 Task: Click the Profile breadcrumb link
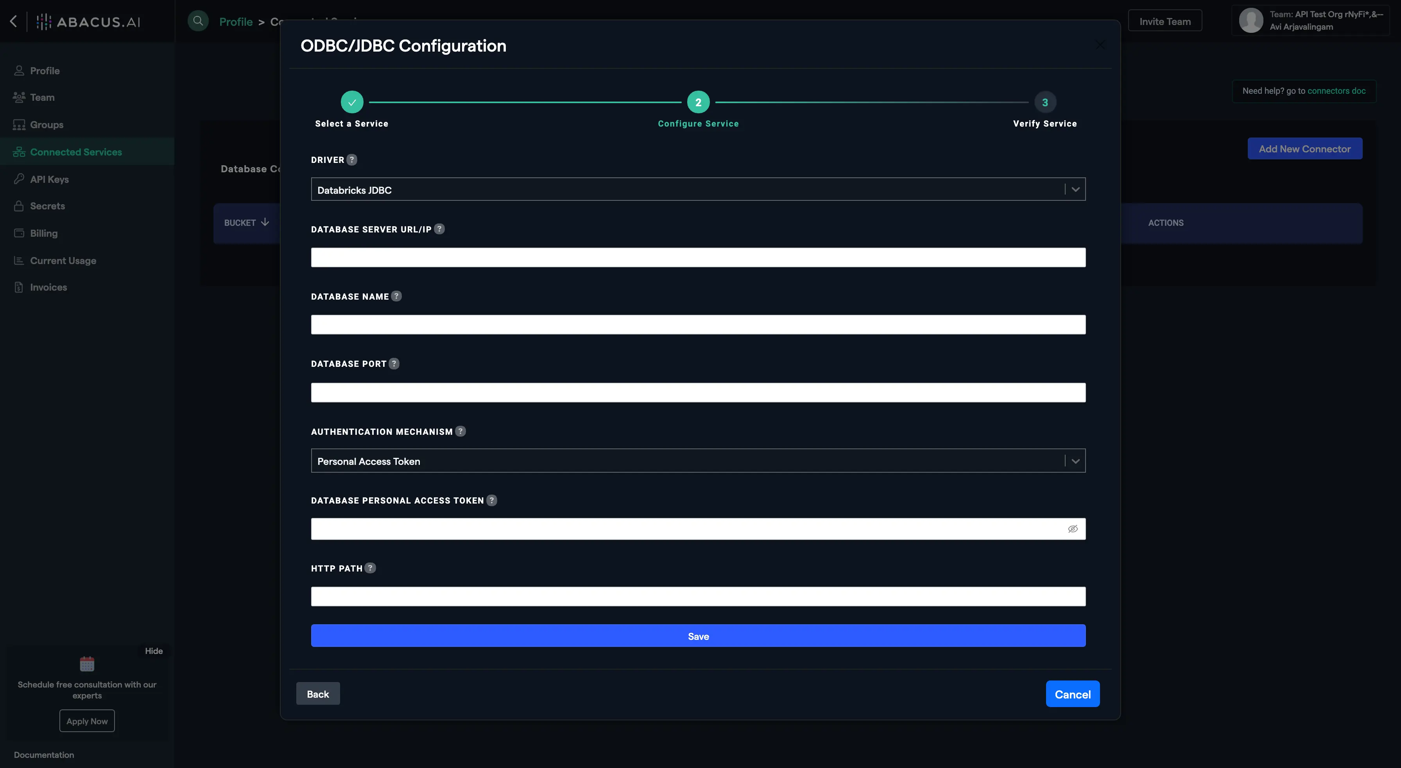pos(236,21)
